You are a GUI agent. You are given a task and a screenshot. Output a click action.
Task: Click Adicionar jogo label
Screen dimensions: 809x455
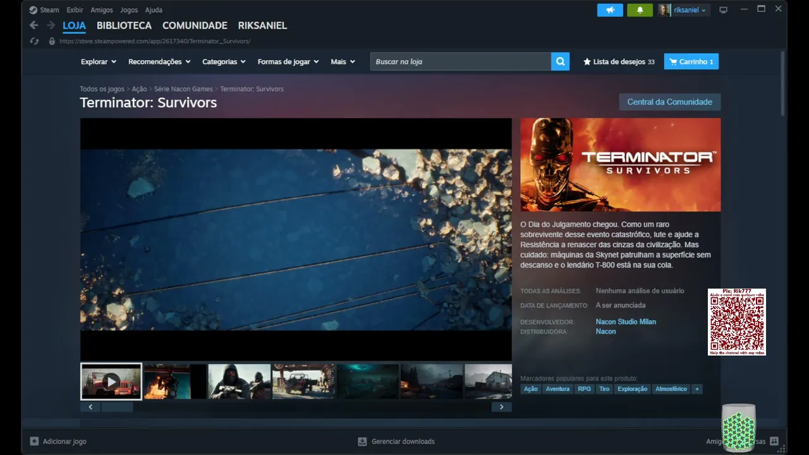64,442
